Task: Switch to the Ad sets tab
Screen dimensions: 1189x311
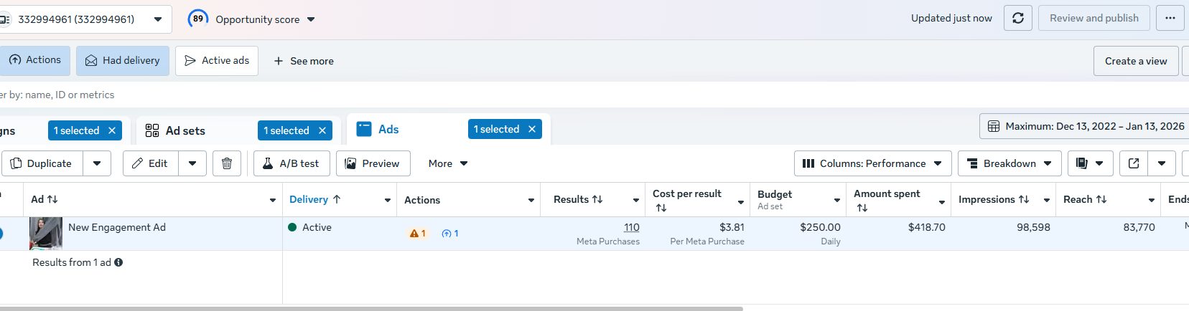Action: pyautogui.click(x=185, y=130)
